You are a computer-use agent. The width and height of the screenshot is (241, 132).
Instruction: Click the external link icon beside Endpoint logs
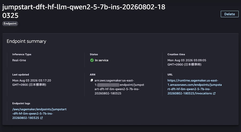click(41, 118)
